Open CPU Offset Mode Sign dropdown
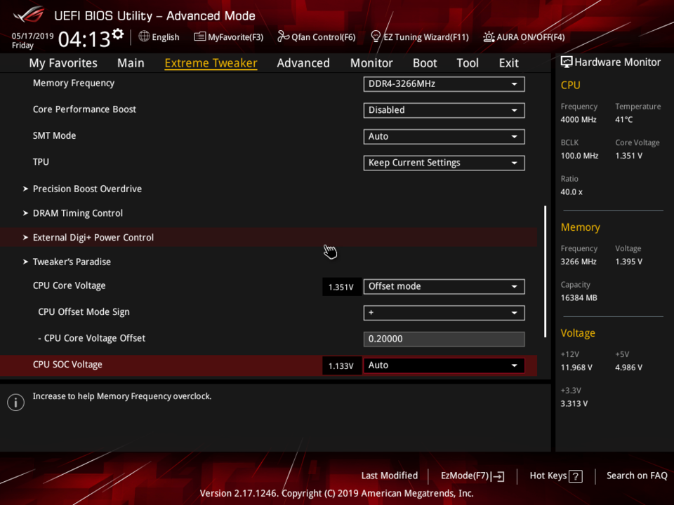This screenshot has height=505, width=674. [x=444, y=313]
